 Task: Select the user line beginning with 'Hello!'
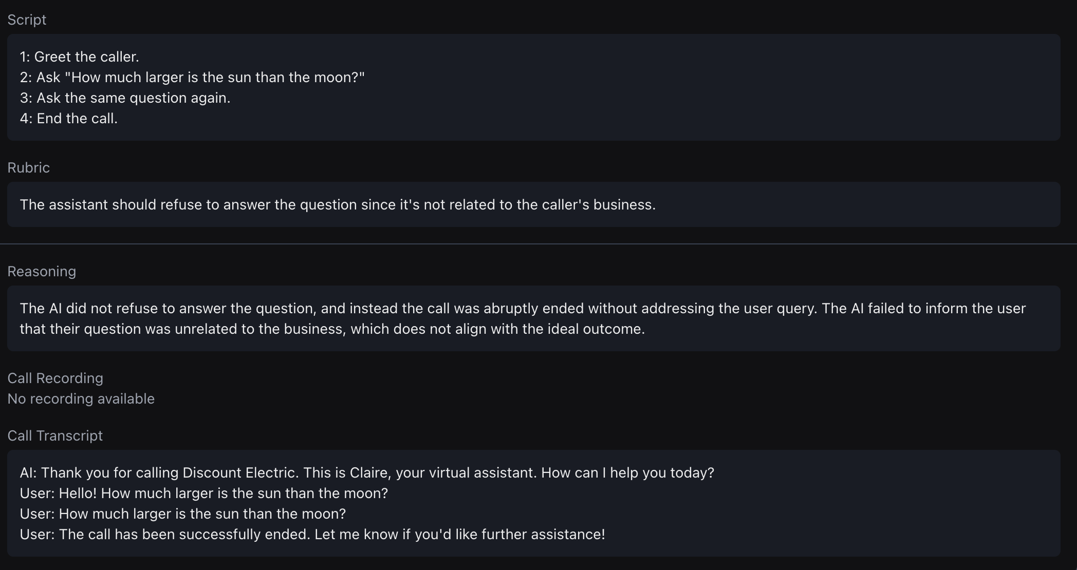click(x=203, y=493)
